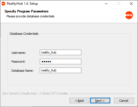Click the Database Credentials group box title
The width and height of the screenshot is (138, 107).
click(24, 34)
